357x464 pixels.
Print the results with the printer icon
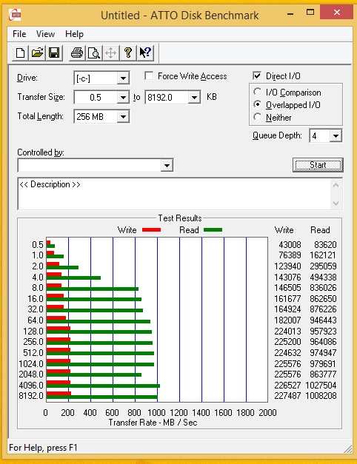(77, 53)
